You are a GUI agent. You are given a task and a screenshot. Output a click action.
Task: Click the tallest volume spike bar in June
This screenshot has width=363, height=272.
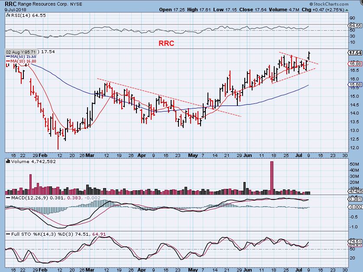tap(272, 178)
